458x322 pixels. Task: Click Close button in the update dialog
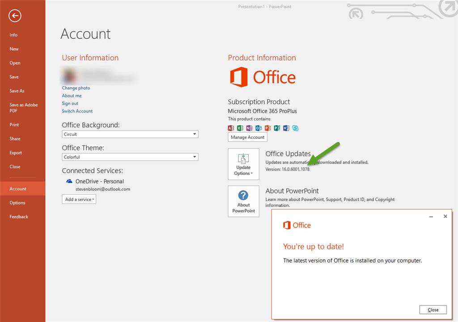(x=433, y=310)
